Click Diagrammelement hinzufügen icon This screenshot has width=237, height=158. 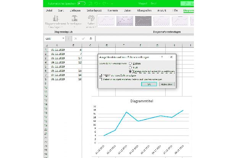point(55,18)
